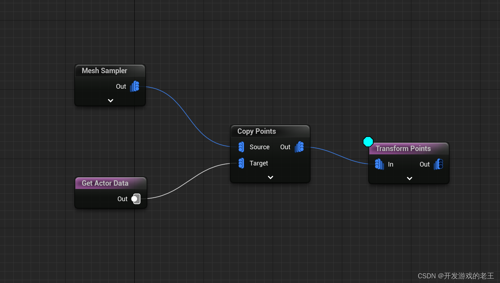Select the Get Actor Data node title

coord(105,183)
